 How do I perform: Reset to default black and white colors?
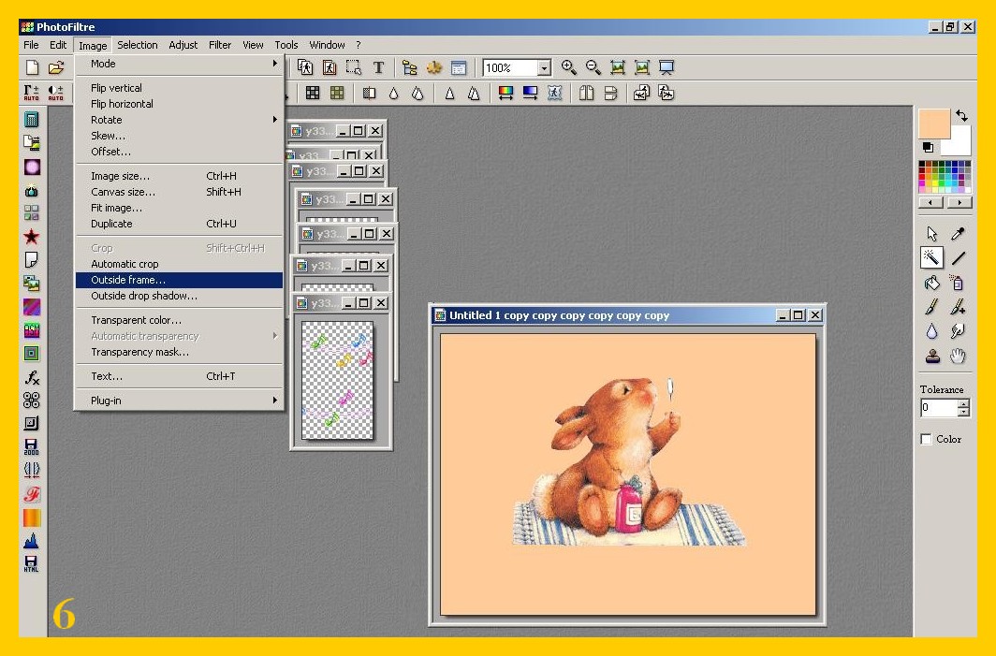(928, 147)
